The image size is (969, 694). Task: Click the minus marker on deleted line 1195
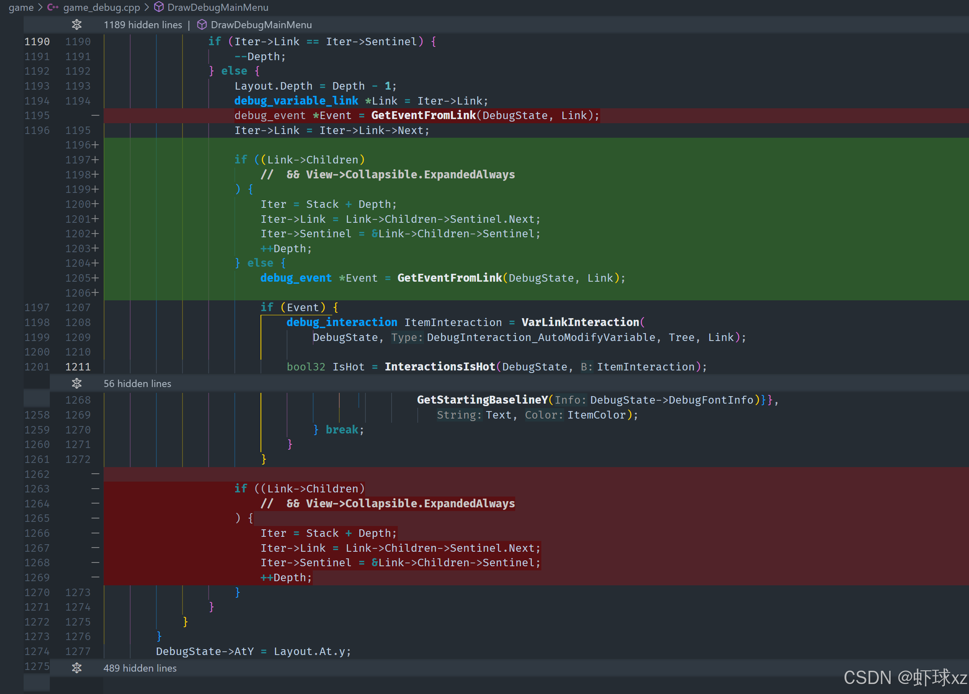click(95, 115)
